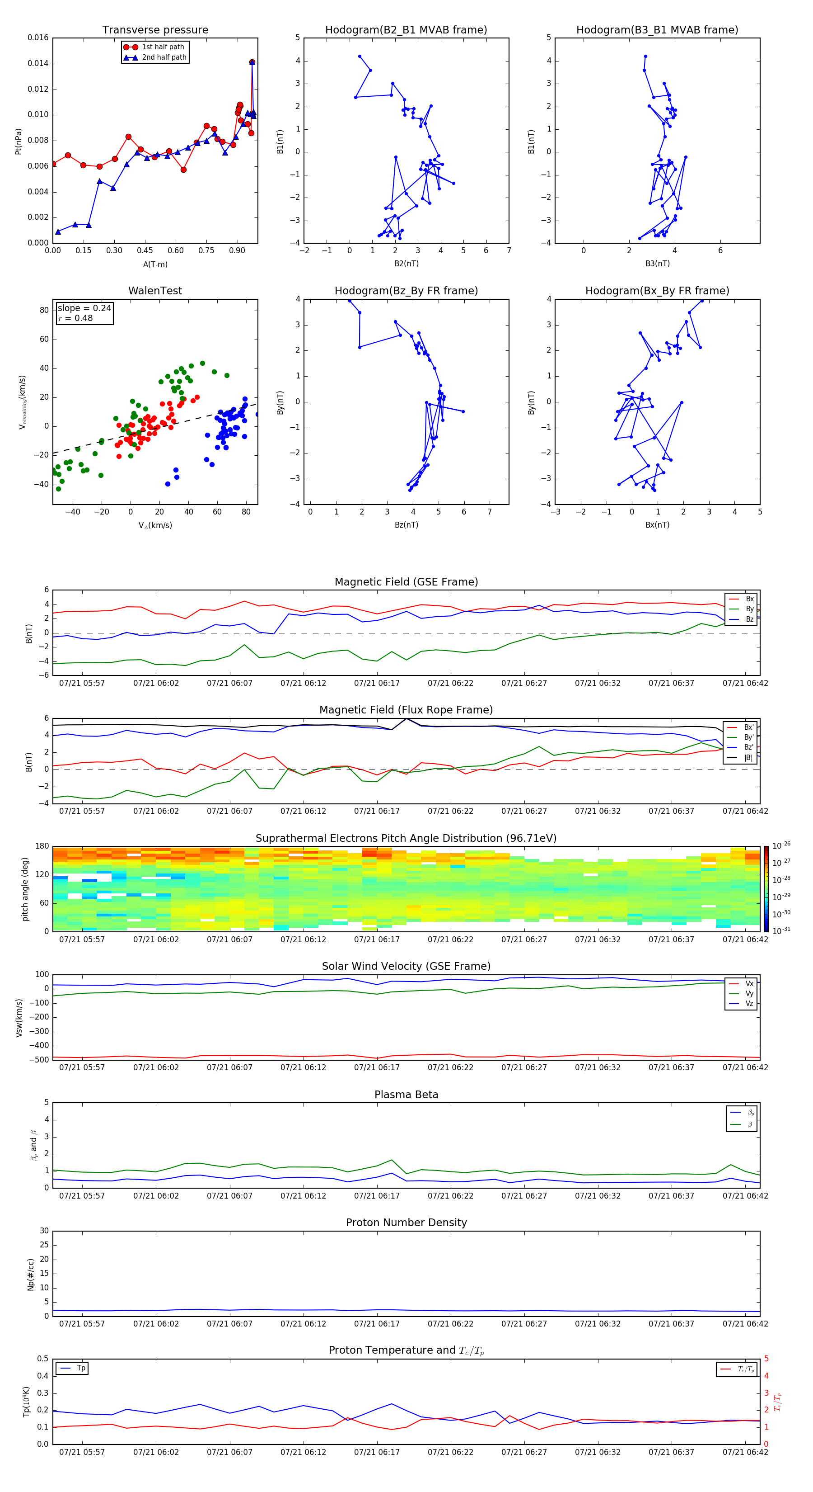Viewport: 813px width, 1492px height.
Task: Select the Tp legend entry
Action: (72, 1369)
